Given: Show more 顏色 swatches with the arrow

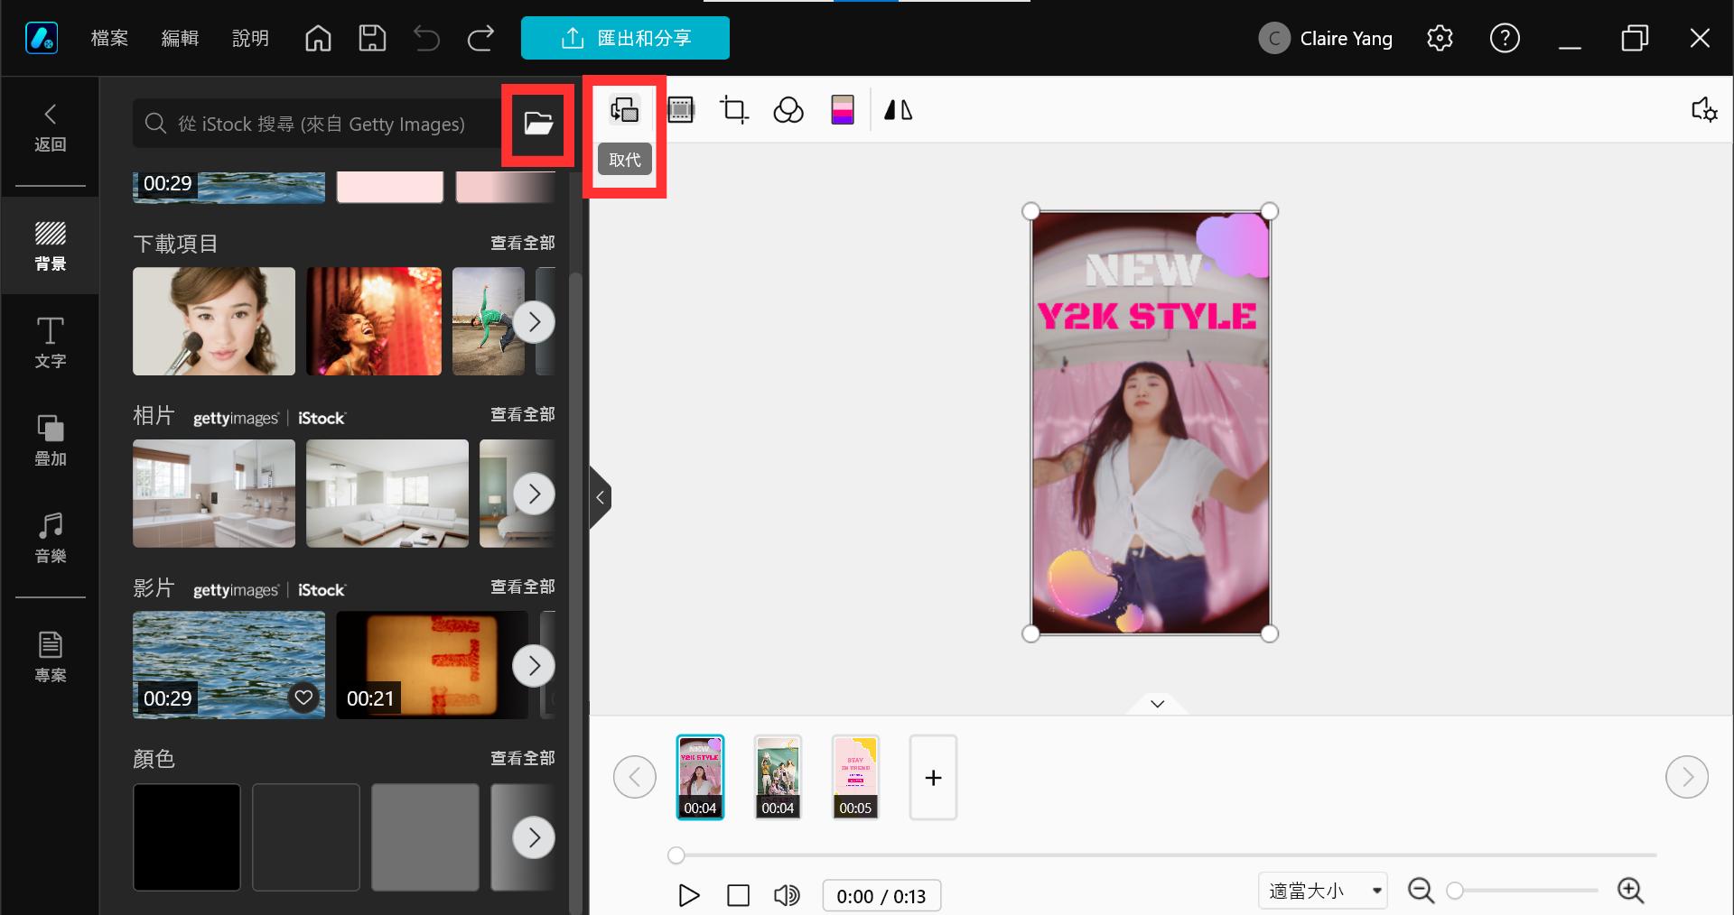Looking at the screenshot, I should click(x=534, y=837).
